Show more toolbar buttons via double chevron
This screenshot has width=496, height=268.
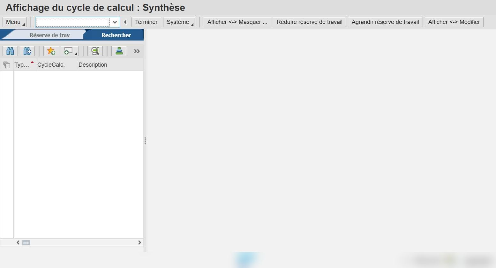click(x=137, y=51)
